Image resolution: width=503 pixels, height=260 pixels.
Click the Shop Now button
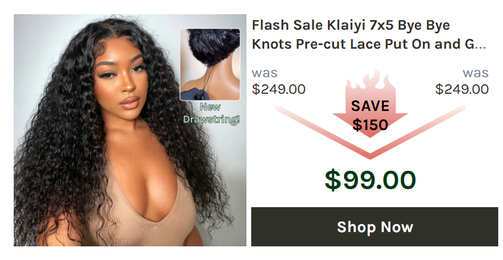point(374,226)
